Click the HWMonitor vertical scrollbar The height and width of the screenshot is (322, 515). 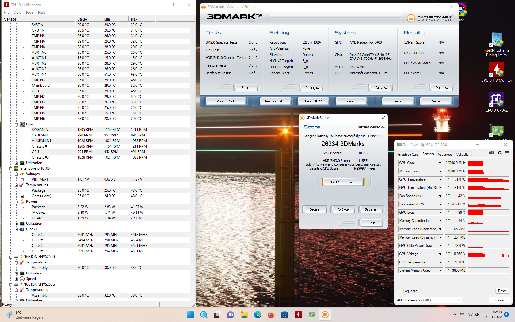(x=193, y=126)
